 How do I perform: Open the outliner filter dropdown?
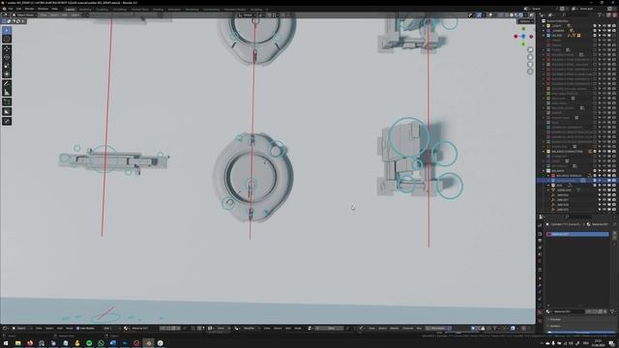[601, 15]
